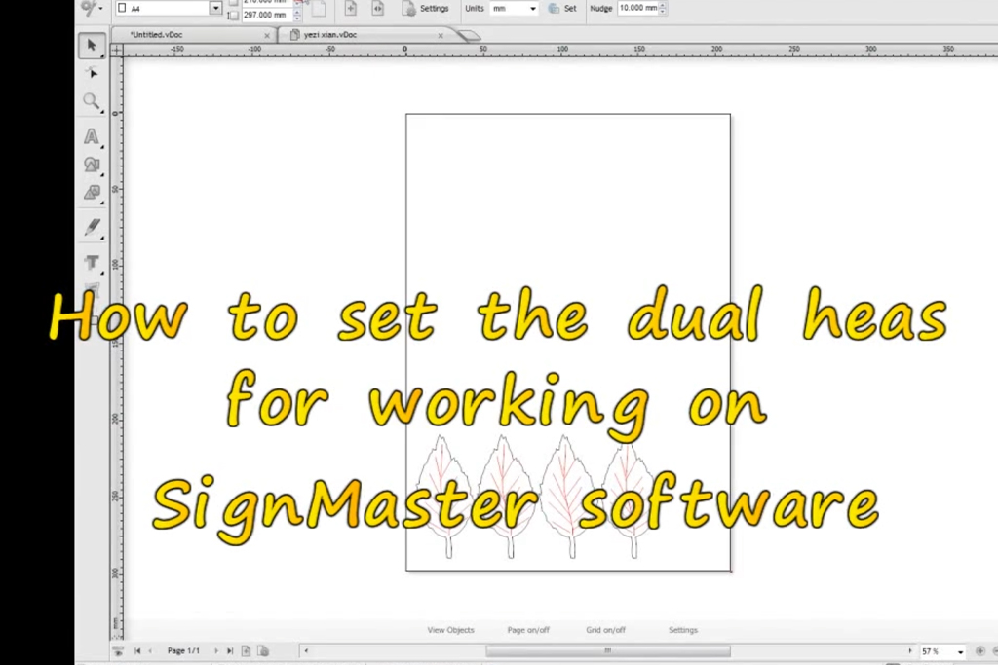Image resolution: width=998 pixels, height=665 pixels.
Task: Pick the pencil drawing tool
Action: click(x=92, y=227)
